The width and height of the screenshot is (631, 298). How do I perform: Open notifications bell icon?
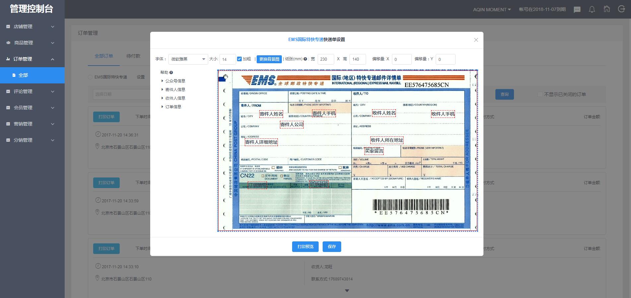point(592,10)
